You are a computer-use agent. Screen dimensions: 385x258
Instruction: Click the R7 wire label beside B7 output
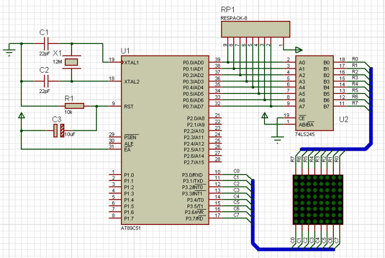tap(355, 103)
